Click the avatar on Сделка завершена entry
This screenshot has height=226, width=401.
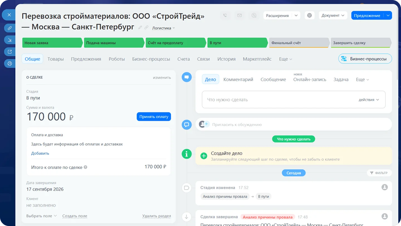coord(385,216)
